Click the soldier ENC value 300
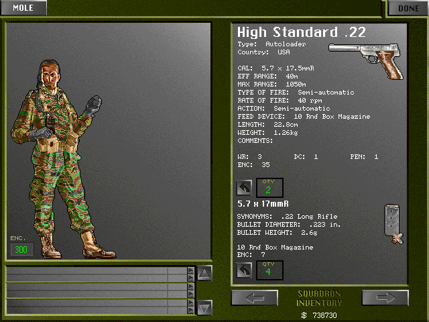 click(21, 250)
